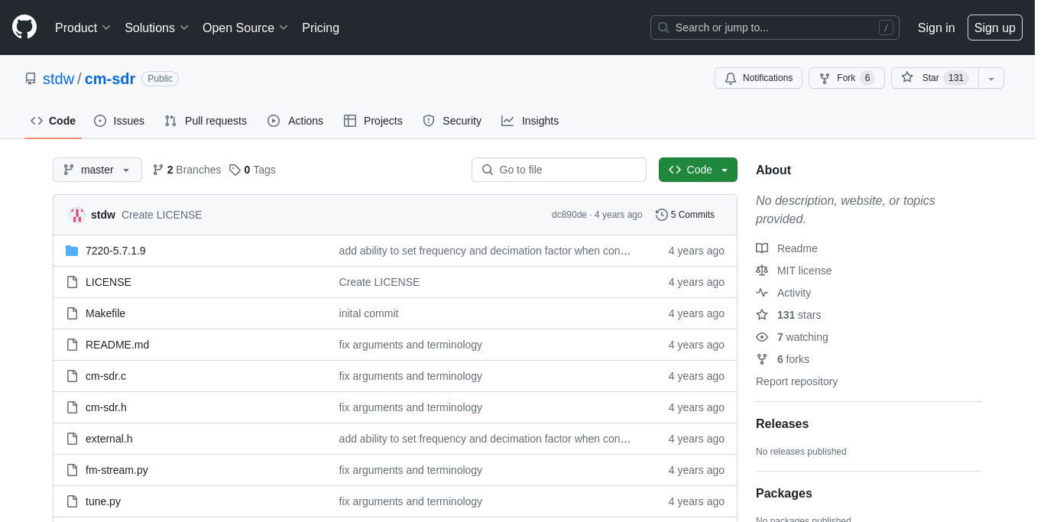This screenshot has width=1044, height=522.
Task: Click the GitHub logo icon
Action: [24, 27]
